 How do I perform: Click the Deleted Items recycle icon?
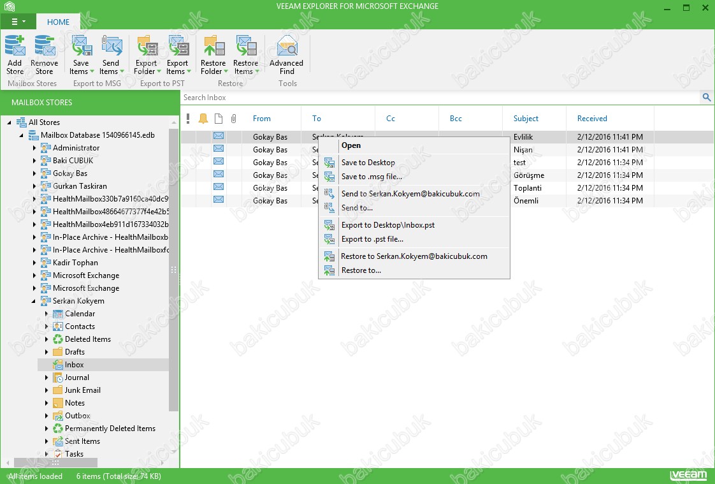pos(58,339)
